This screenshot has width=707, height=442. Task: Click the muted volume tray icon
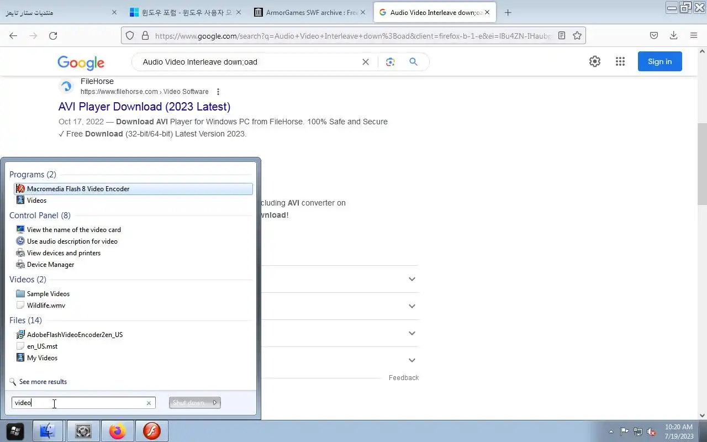click(x=652, y=432)
